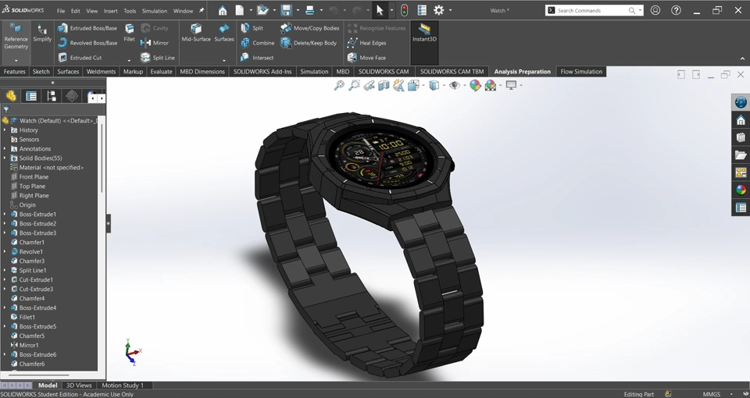The height and width of the screenshot is (398, 750).
Task: Switch to the Evaluate tab
Action: pos(161,72)
